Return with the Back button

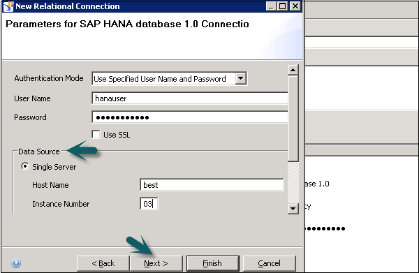coord(103,263)
